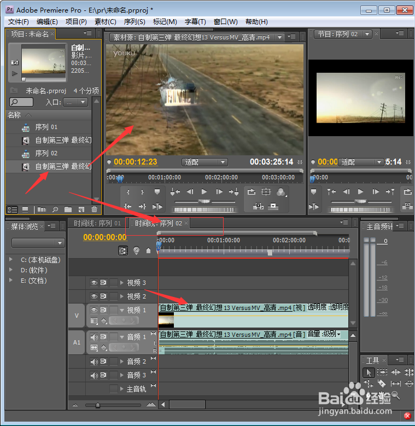Hide the 视频 2 track eye
Image resolution: width=415 pixels, height=426 pixels.
(93, 296)
